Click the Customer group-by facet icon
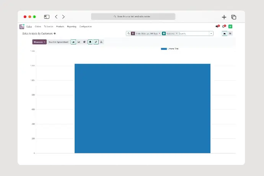Image resolution: width=264 pixels, height=176 pixels. pos(164,34)
